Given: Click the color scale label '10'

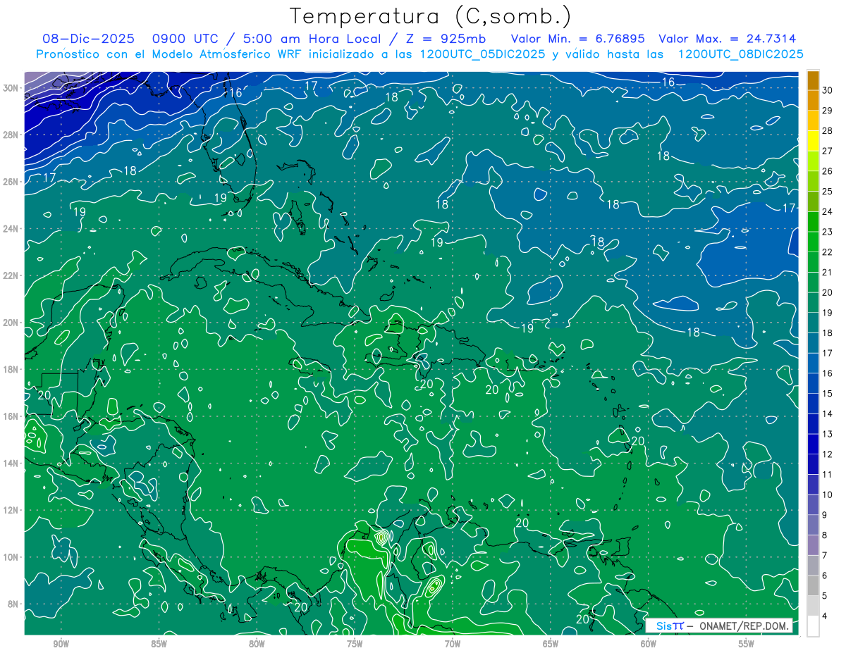Looking at the screenshot, I should click(x=828, y=495).
